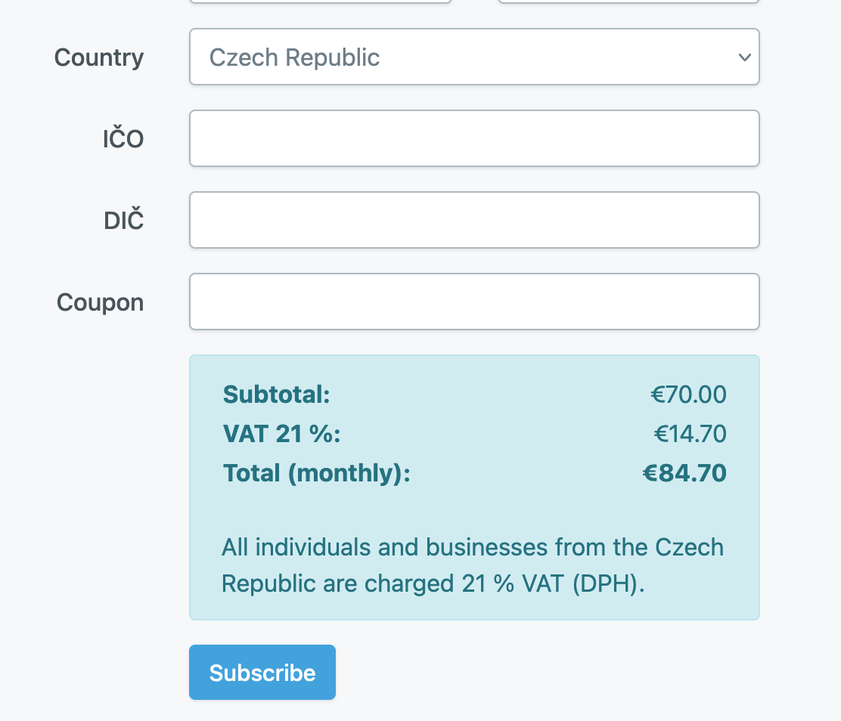
Task: Click the blue Subscribe button
Action: [x=262, y=672]
